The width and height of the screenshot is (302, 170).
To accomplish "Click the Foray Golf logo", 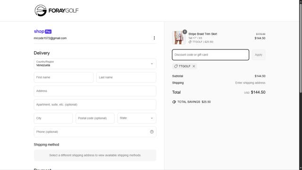I will 57,10.
